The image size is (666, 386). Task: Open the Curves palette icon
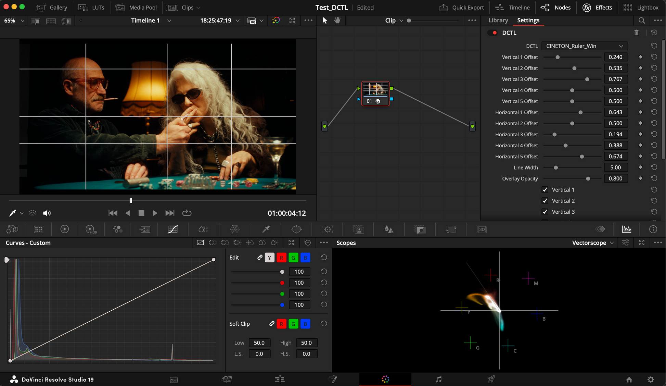coord(173,229)
